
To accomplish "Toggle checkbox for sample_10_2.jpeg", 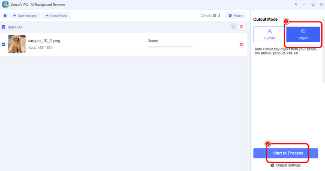I will click(x=4, y=44).
